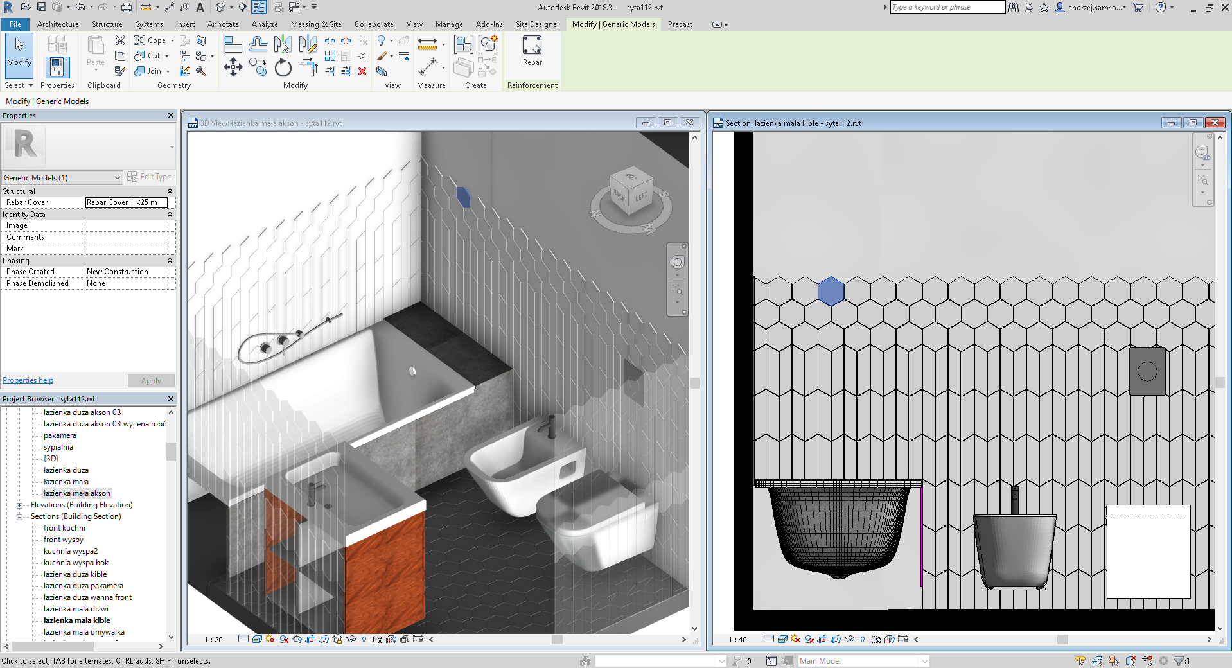Select the Move tool

pyautogui.click(x=233, y=67)
